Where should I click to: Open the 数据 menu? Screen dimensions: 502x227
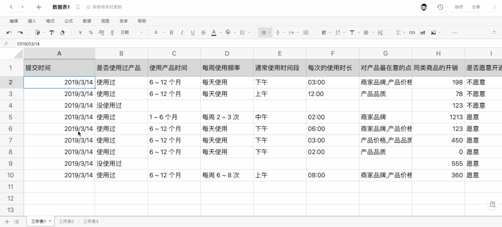87,21
